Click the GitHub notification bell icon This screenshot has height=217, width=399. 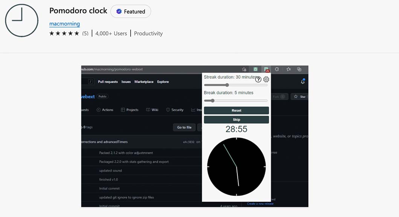(x=303, y=81)
